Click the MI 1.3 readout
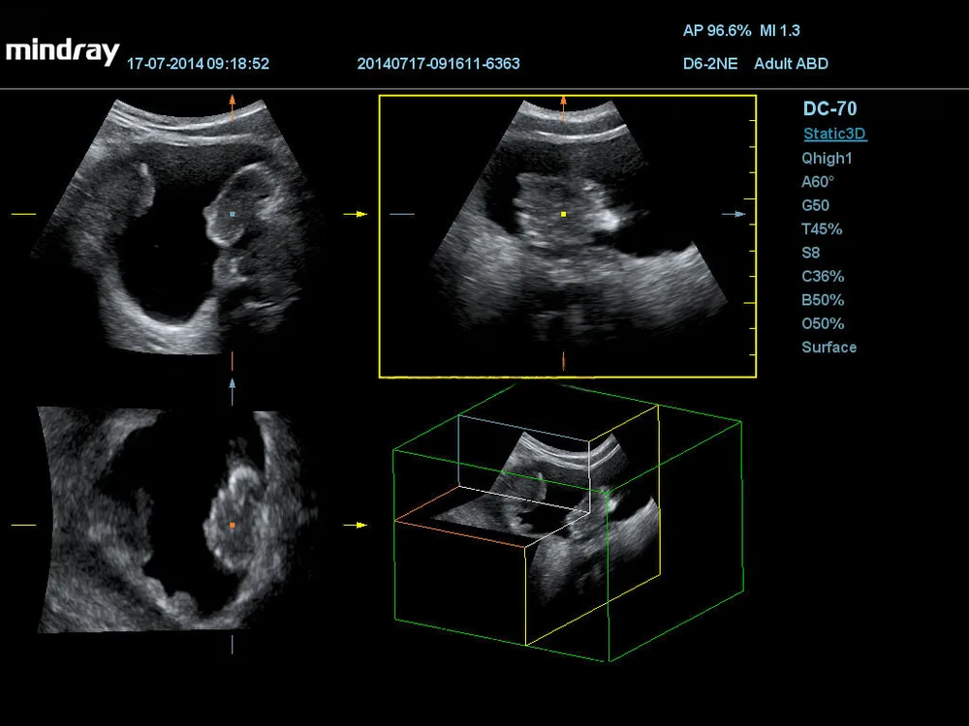 (x=780, y=30)
